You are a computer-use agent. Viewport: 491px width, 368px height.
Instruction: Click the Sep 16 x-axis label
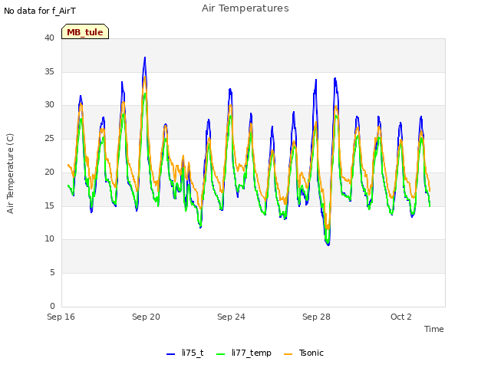pos(61,317)
